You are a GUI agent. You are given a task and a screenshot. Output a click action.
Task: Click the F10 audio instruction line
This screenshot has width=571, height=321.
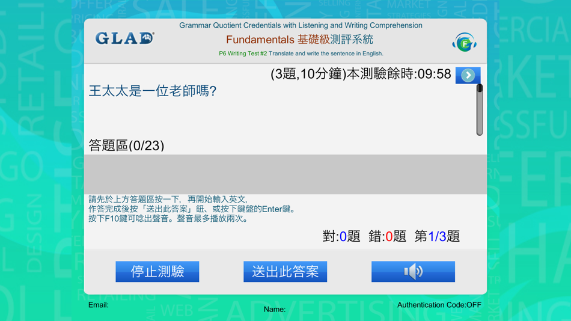click(169, 219)
